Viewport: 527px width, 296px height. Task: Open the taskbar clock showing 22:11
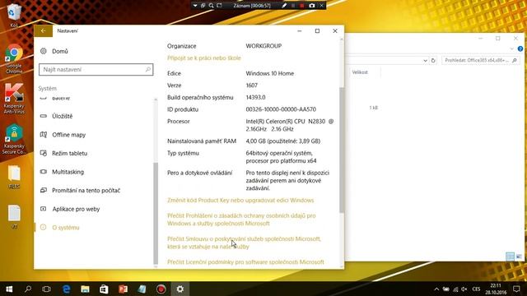tap(496, 289)
